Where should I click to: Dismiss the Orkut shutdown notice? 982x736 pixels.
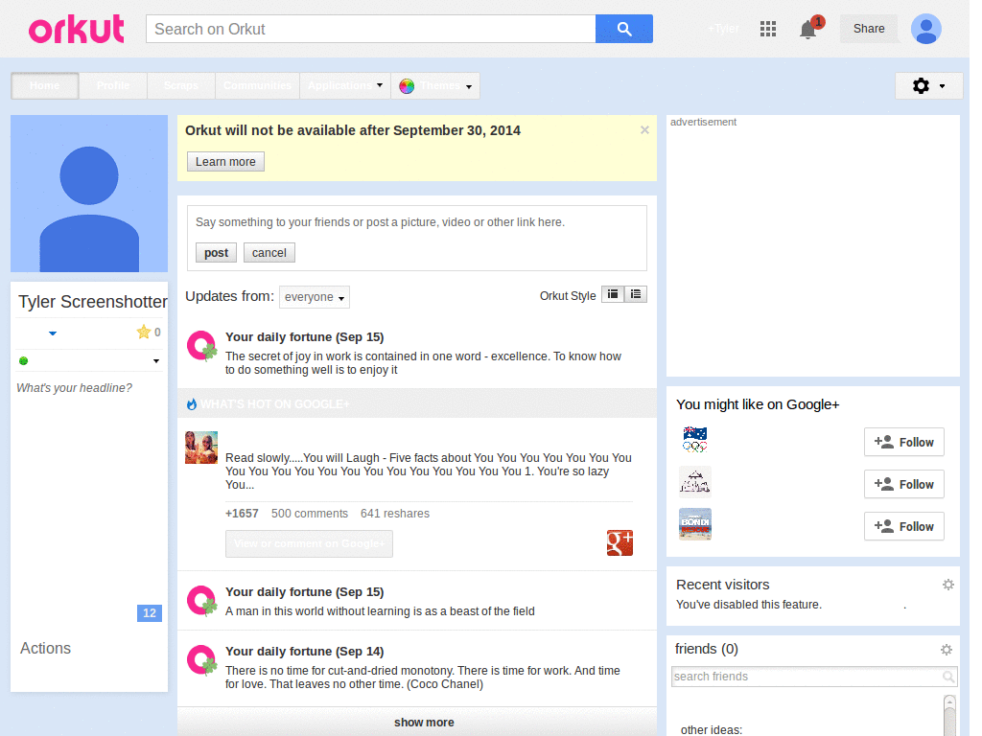(644, 130)
